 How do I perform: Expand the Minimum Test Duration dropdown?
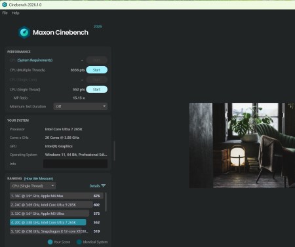click(81, 106)
